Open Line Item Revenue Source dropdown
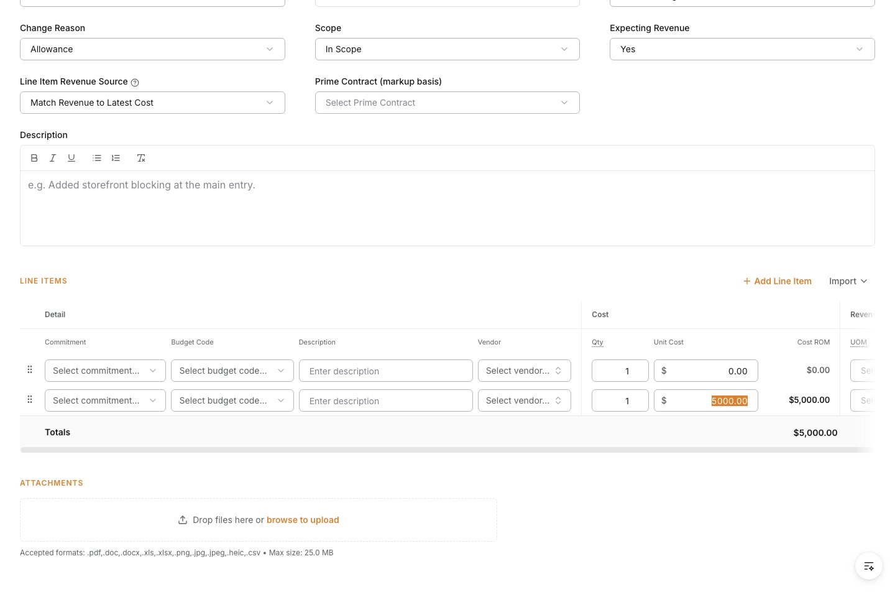Screen dimensions: 895x592 pyautogui.click(x=152, y=103)
